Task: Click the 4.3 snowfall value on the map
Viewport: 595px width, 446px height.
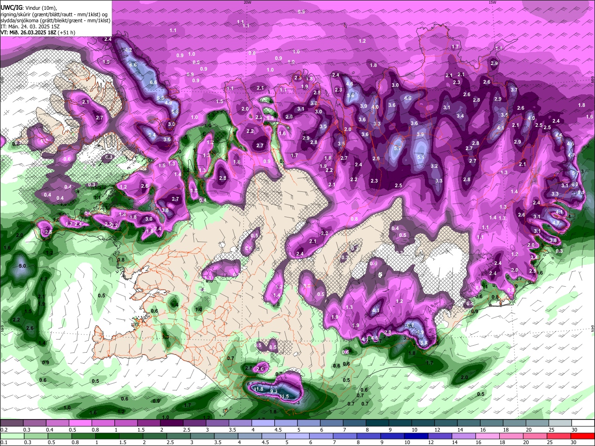Action: coord(376,310)
